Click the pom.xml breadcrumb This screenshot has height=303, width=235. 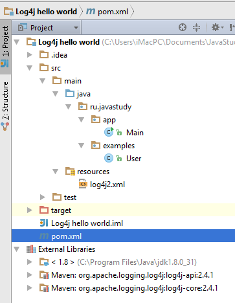click(x=107, y=12)
